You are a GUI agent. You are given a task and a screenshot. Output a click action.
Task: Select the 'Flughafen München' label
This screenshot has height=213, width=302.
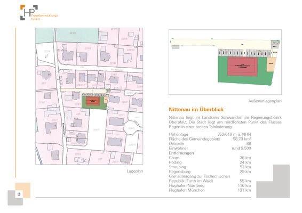coord(187,190)
